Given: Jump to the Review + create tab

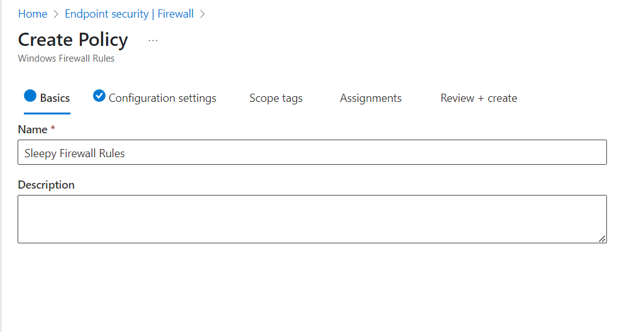Looking at the screenshot, I should click(x=479, y=98).
